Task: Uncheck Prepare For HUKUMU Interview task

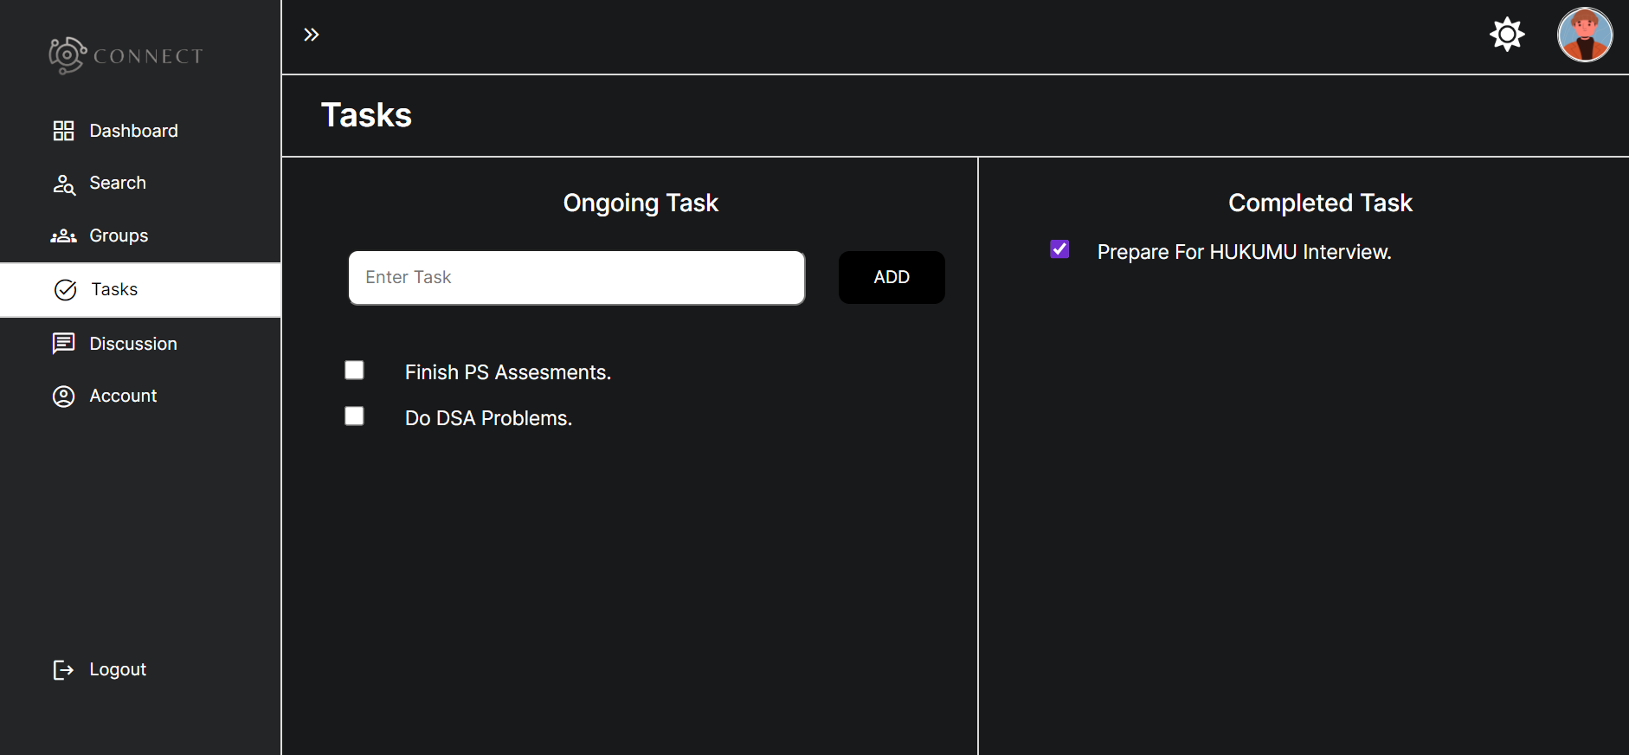Action: point(1059,249)
